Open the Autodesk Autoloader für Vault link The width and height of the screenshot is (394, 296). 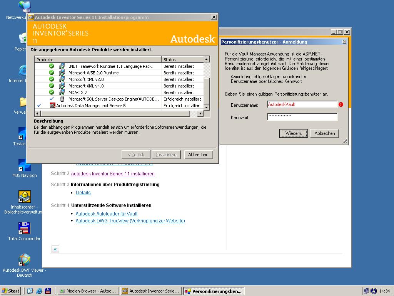107,214
